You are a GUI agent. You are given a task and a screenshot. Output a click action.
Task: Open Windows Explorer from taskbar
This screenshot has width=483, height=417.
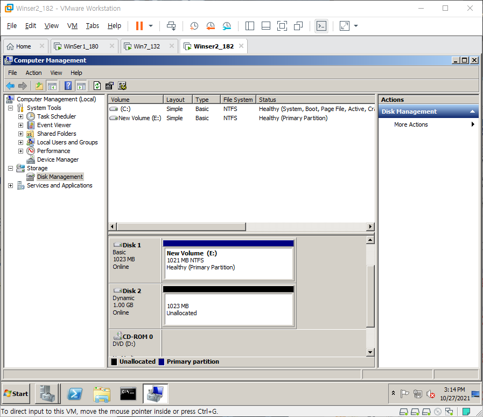click(x=102, y=394)
